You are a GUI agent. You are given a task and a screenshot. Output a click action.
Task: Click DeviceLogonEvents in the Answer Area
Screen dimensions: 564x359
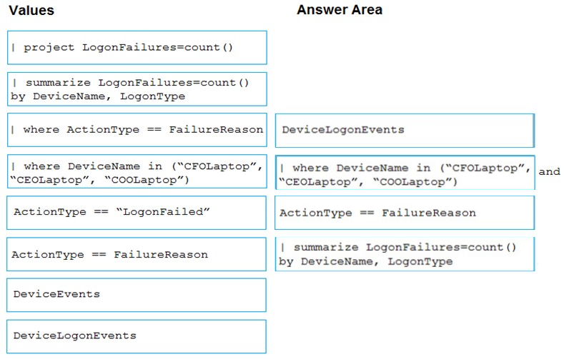tap(405, 130)
